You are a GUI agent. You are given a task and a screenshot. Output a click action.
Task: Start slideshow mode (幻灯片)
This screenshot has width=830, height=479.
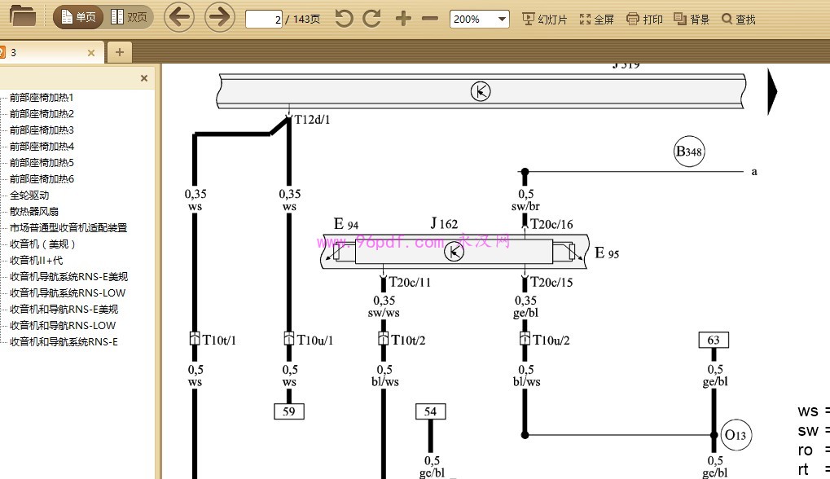pos(544,20)
